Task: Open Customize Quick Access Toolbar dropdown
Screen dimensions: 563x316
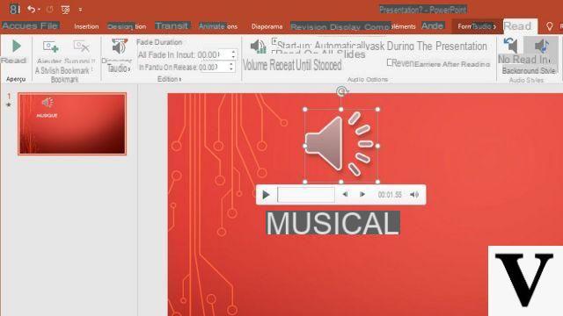Action: 80,10
